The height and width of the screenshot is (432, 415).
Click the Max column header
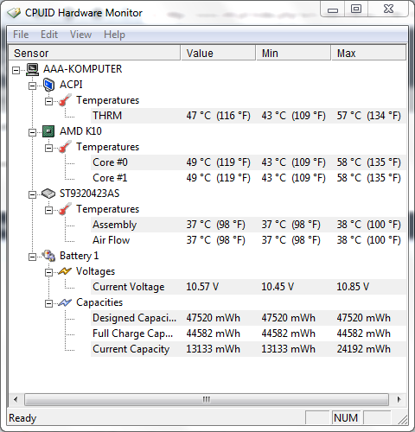tap(368, 53)
